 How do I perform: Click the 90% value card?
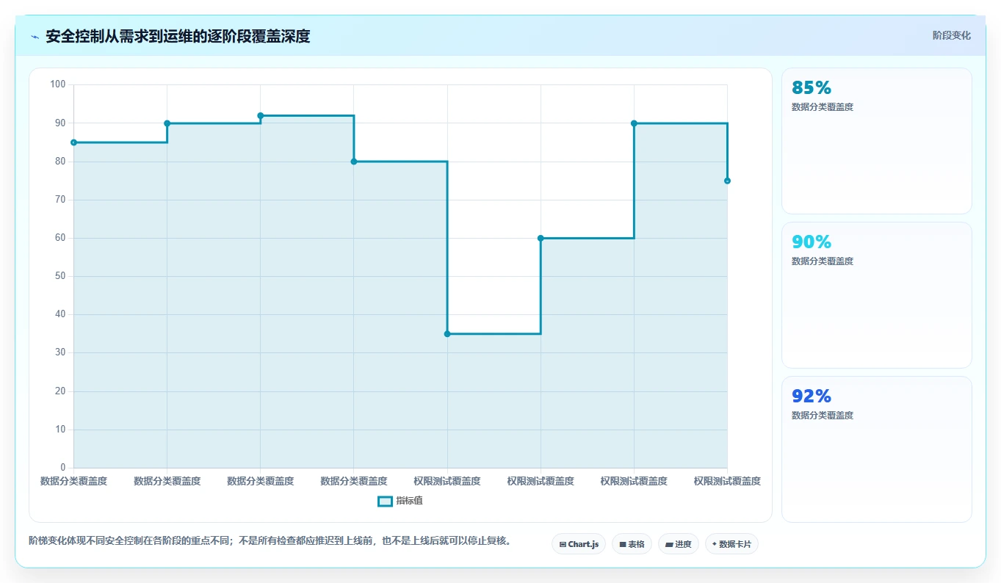pyautogui.click(x=877, y=295)
